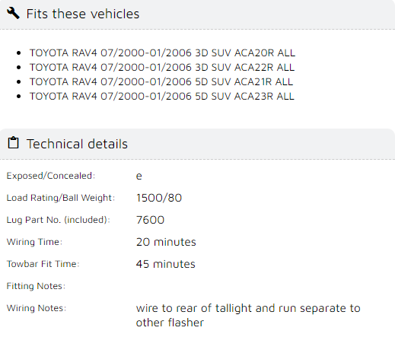This screenshot has width=395, height=337.
Task: Select the ACA23R 5D SUV vehicle entry
Action: tap(162, 96)
